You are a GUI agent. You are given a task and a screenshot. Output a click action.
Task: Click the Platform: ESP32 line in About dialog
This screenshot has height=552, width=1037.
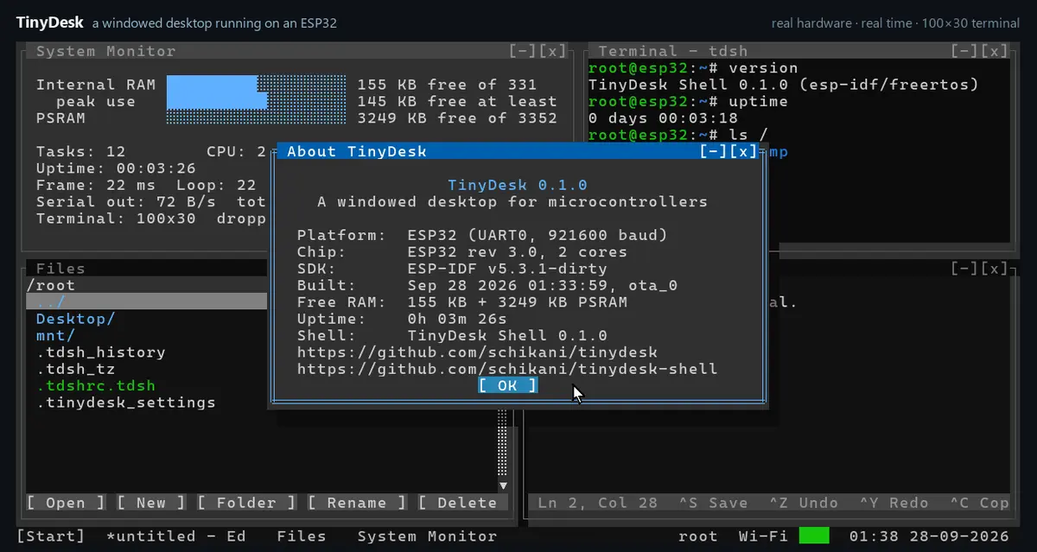point(482,235)
